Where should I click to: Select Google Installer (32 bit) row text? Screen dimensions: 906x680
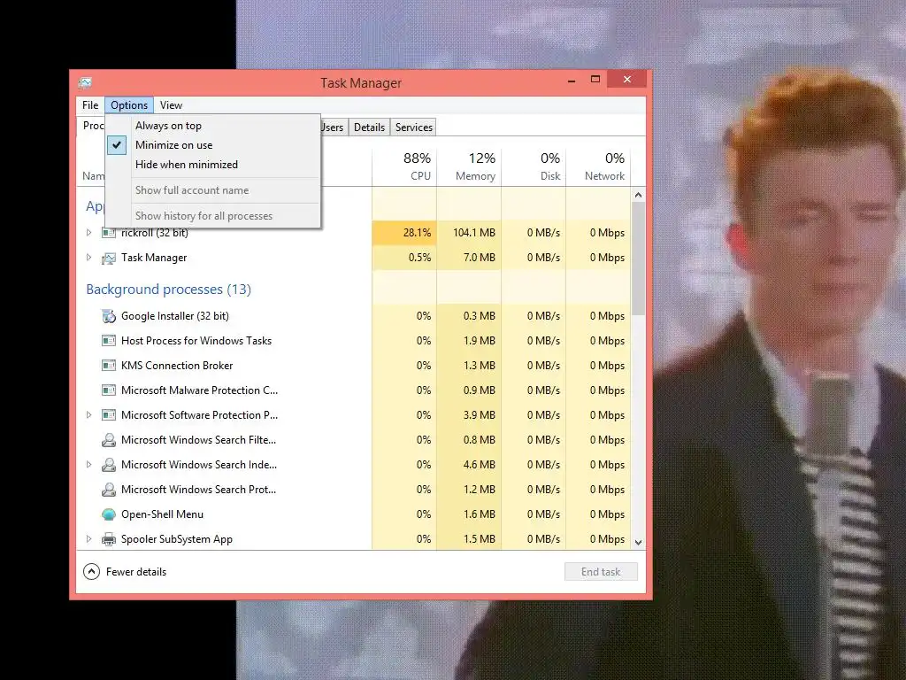(175, 316)
